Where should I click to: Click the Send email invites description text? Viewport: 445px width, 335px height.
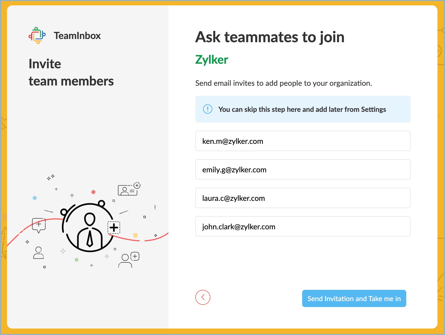point(284,83)
